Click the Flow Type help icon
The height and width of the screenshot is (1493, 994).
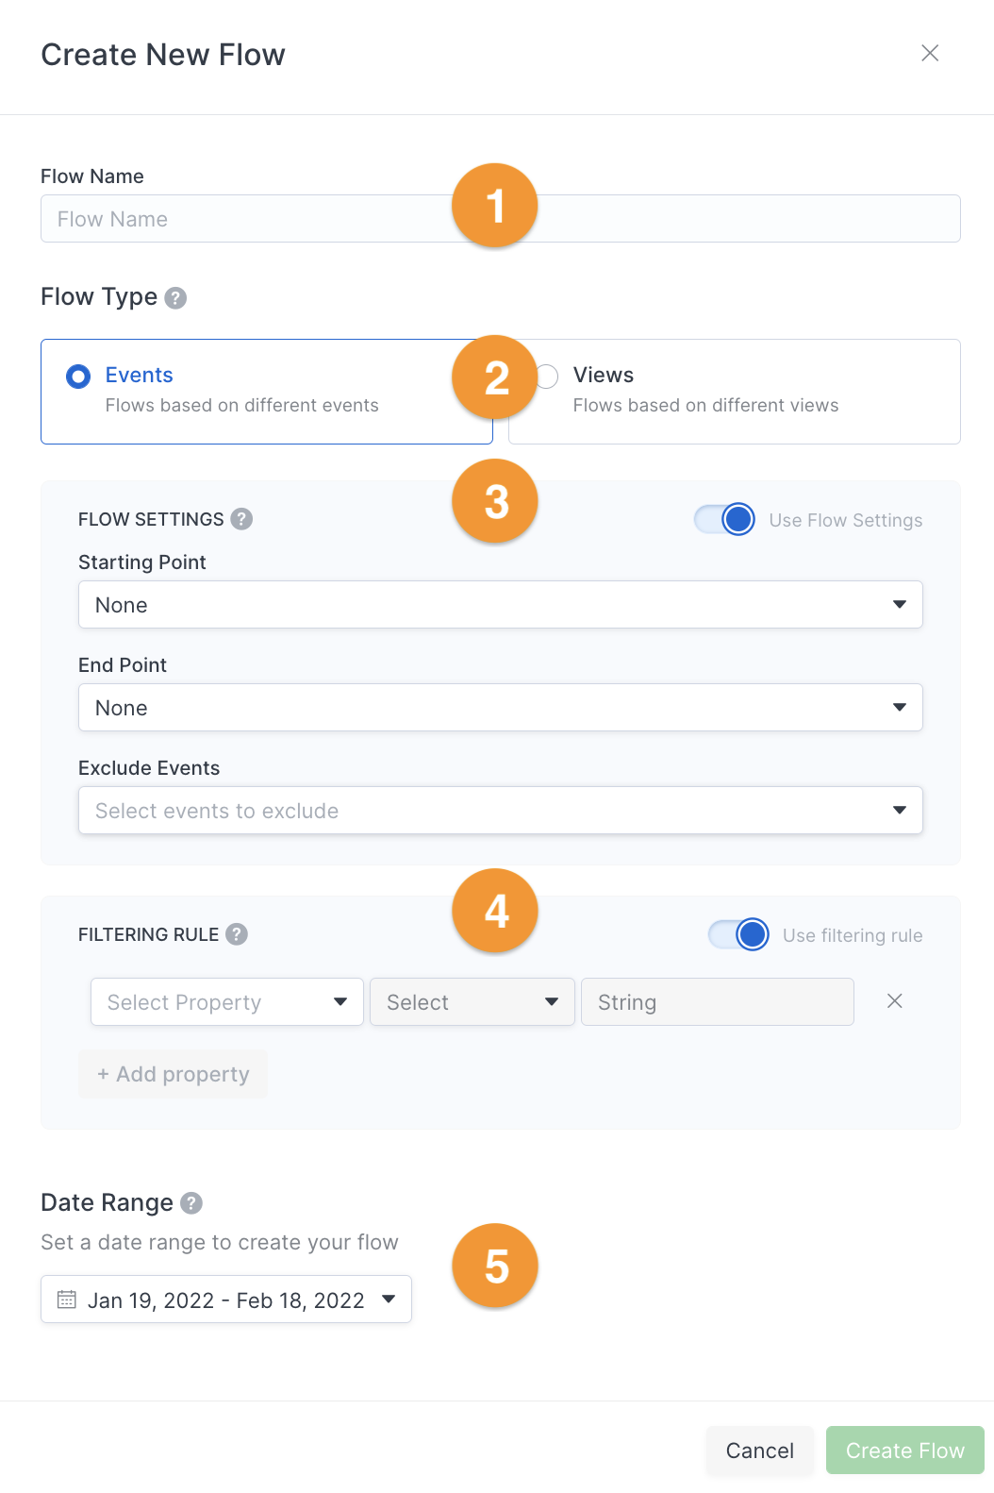pyautogui.click(x=175, y=298)
